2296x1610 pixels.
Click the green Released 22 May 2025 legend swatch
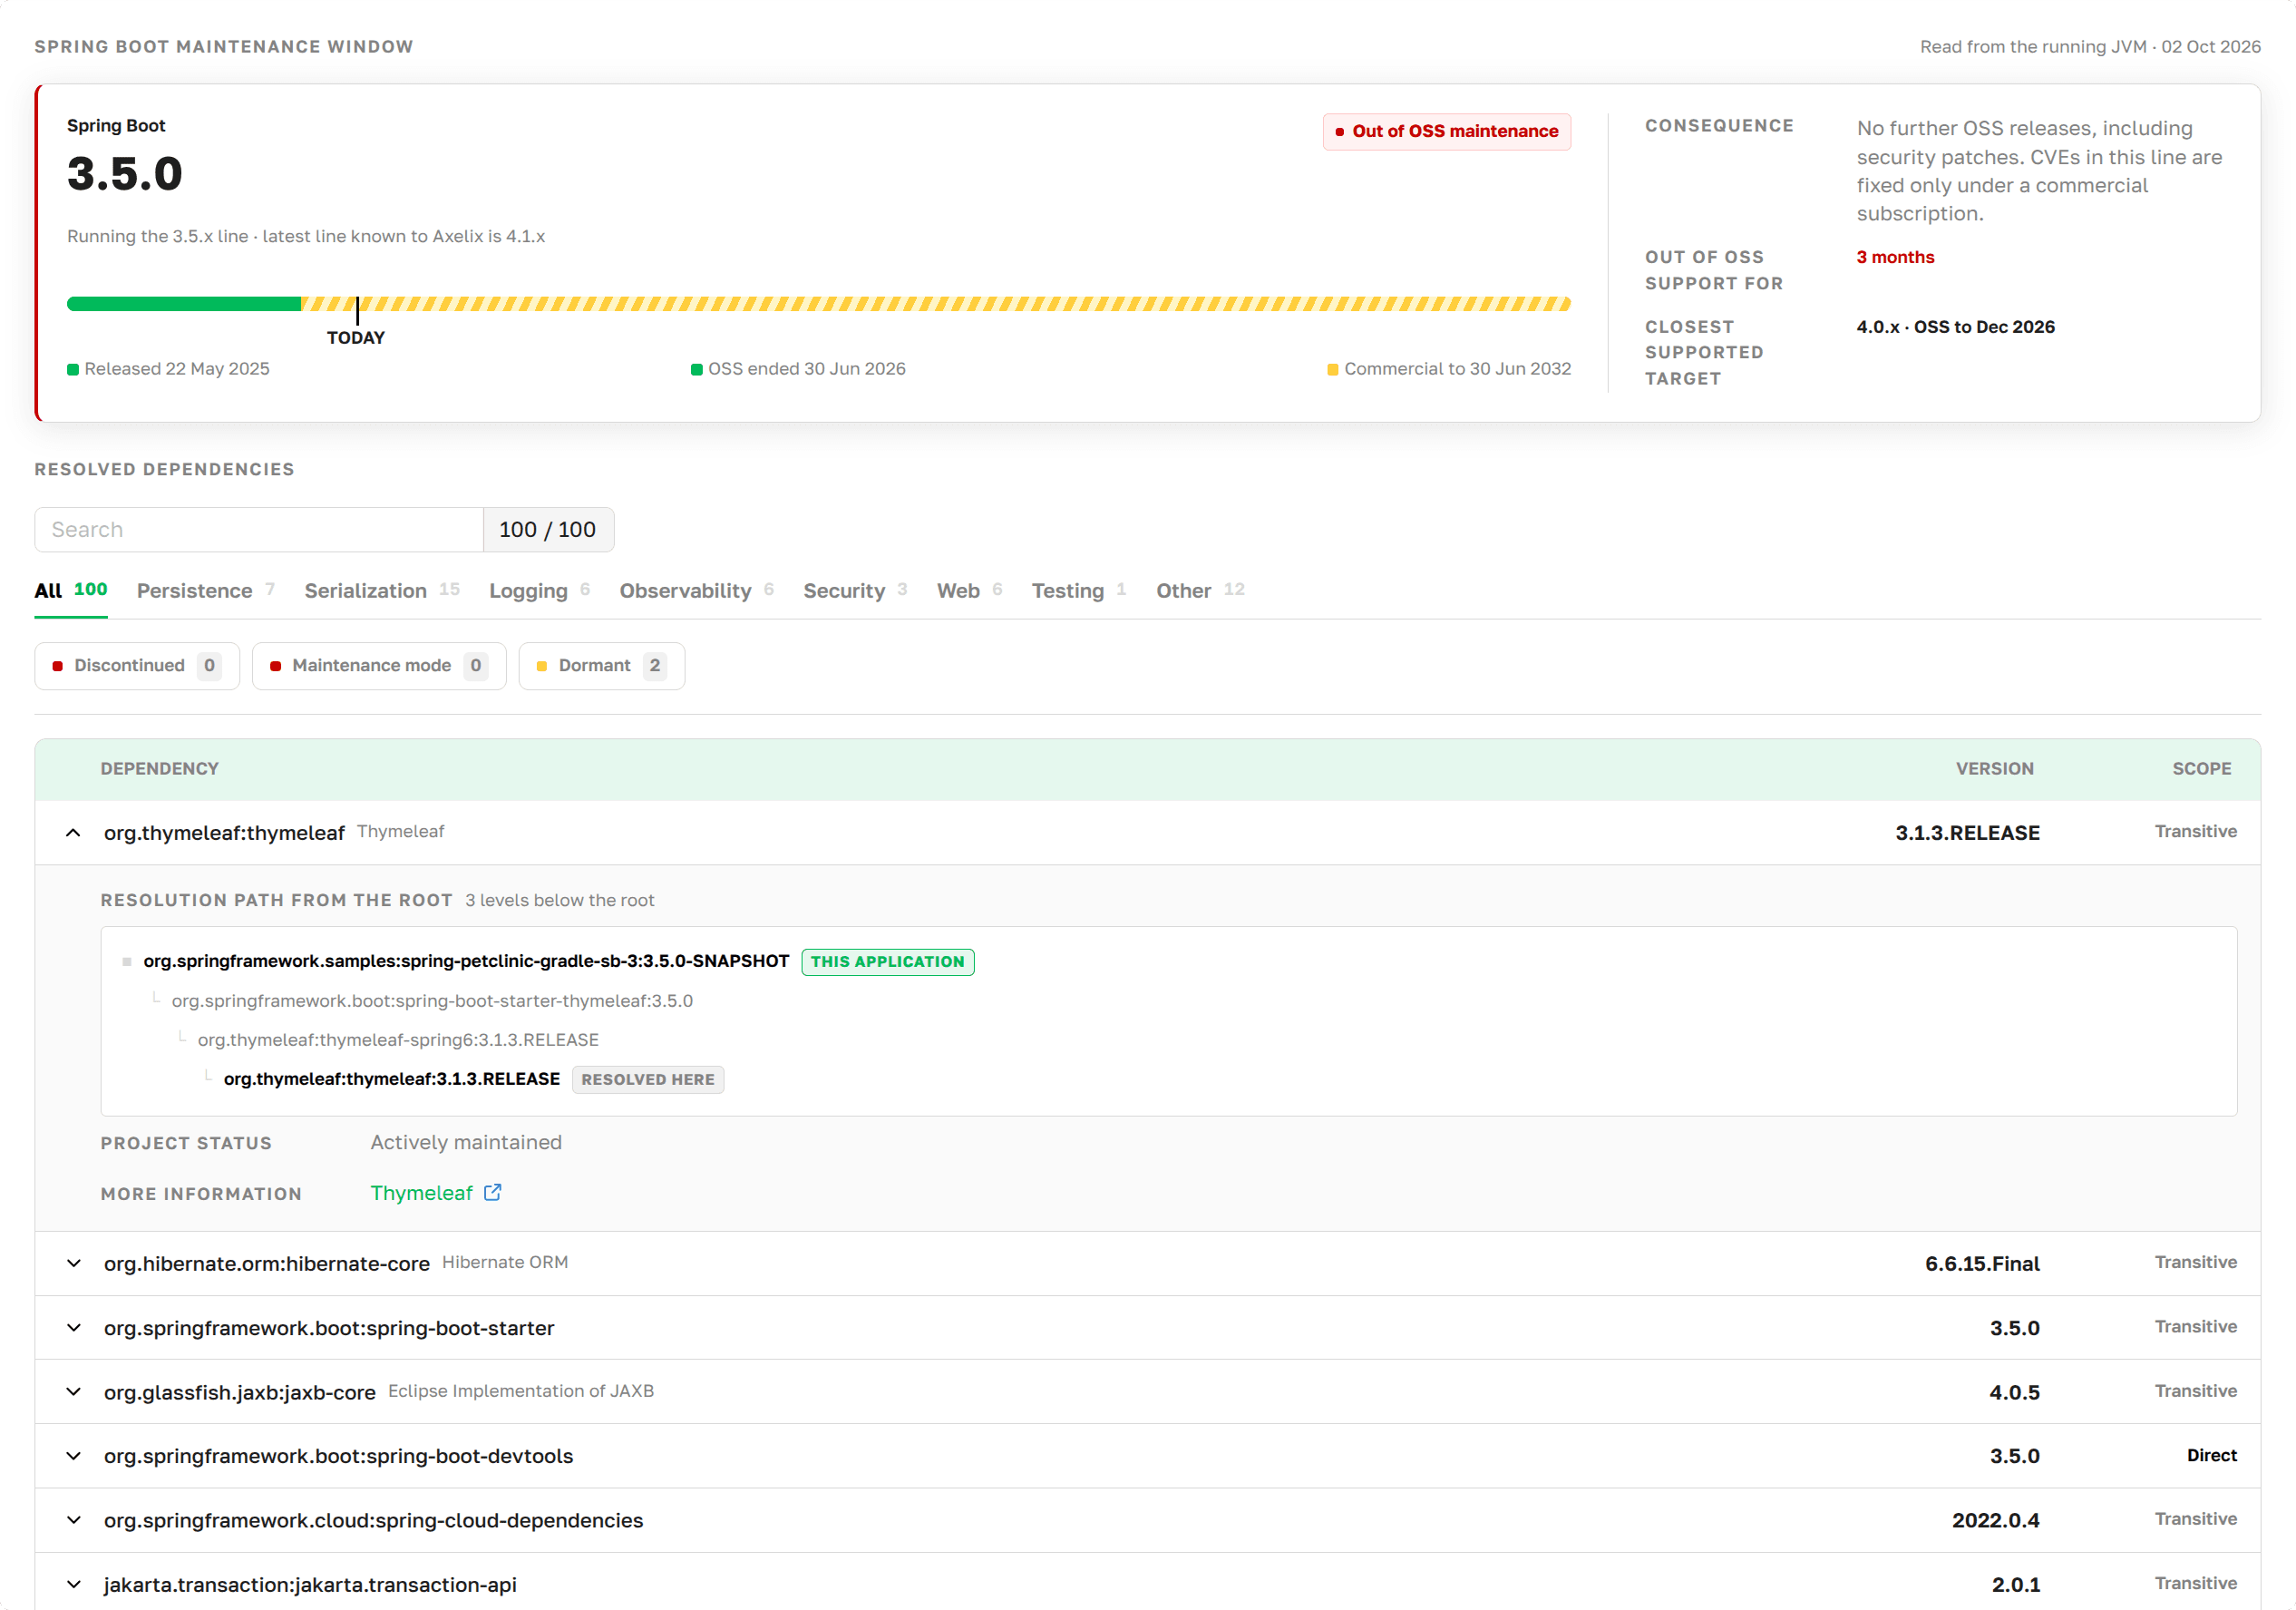coord(73,369)
